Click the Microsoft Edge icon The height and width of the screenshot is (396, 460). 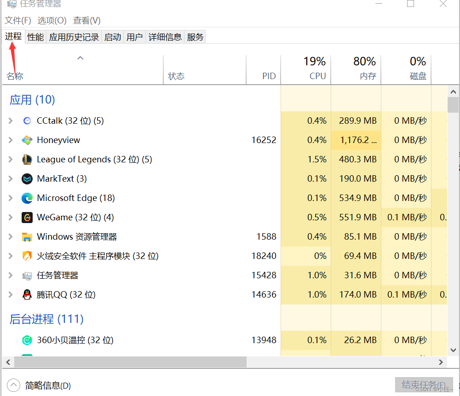[27, 198]
